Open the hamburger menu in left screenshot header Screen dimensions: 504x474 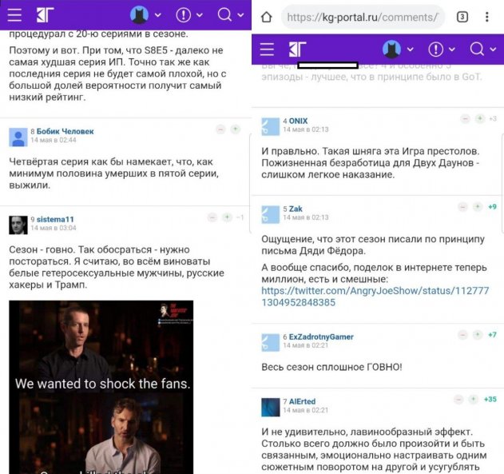(x=14, y=15)
